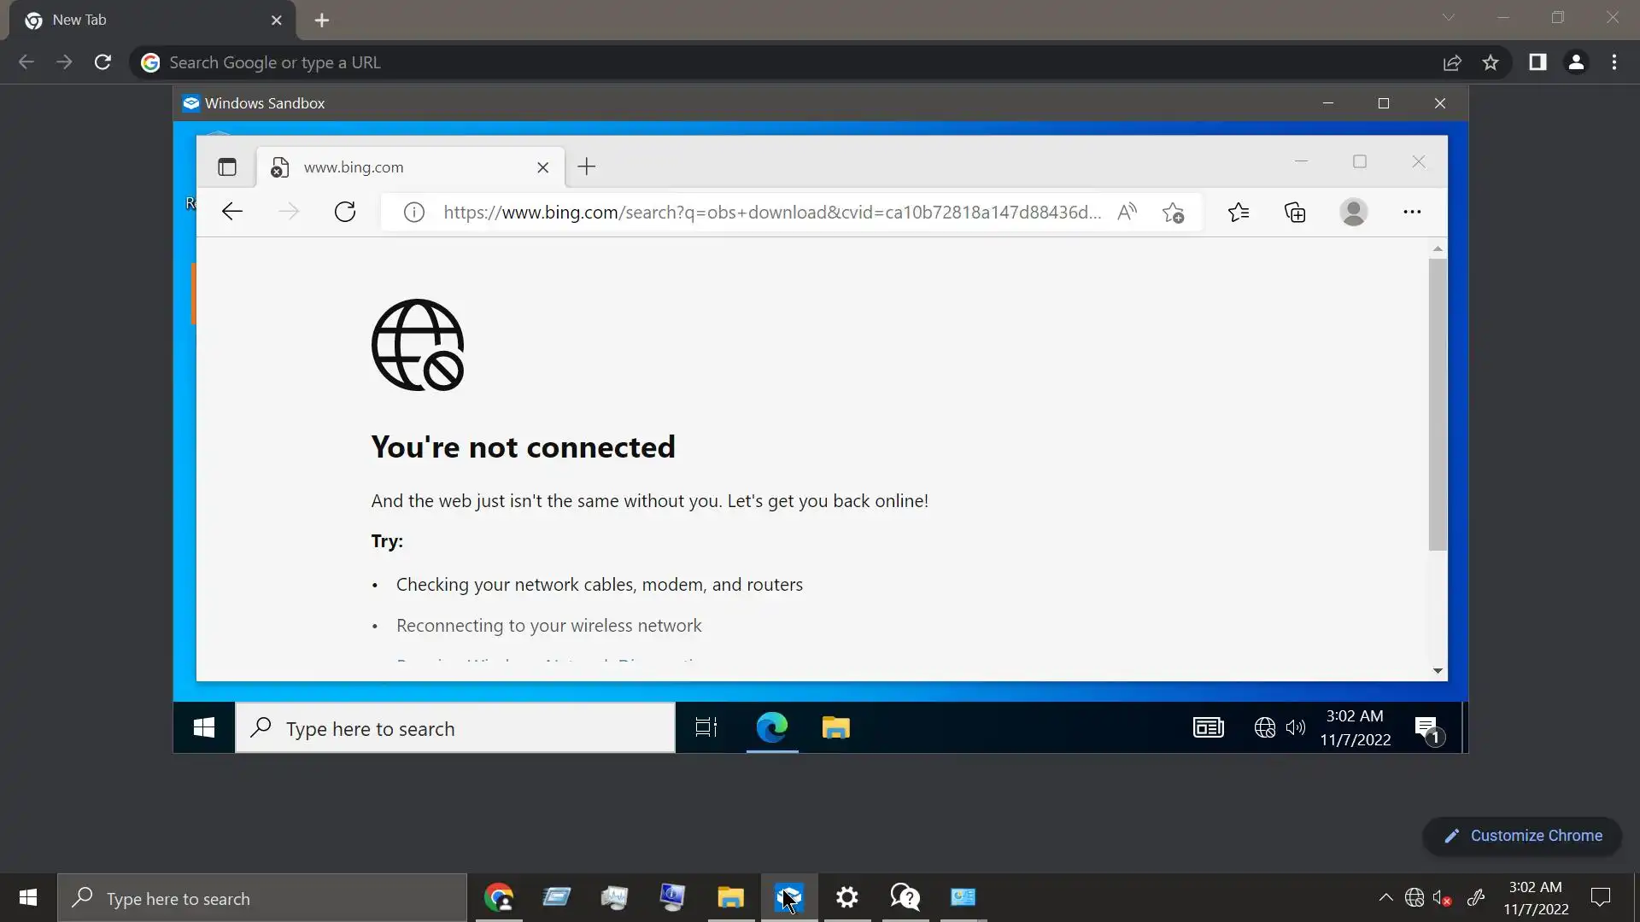Open Edge Collections icon
This screenshot has width=1640, height=922.
pos(1295,212)
